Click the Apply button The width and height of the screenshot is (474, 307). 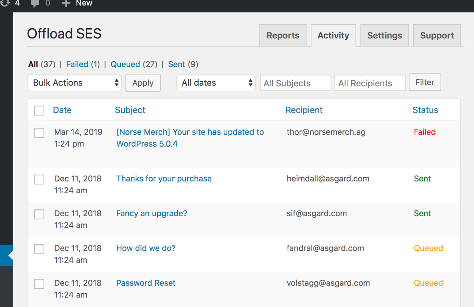[143, 83]
